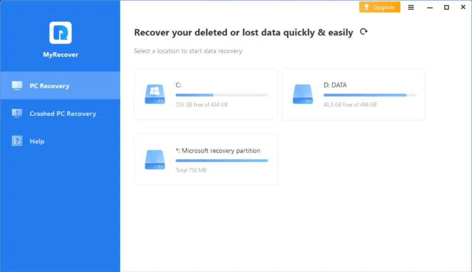Image resolution: width=472 pixels, height=272 pixels.
Task: Click the Microsoft recovery partition drive icon
Action: click(155, 160)
